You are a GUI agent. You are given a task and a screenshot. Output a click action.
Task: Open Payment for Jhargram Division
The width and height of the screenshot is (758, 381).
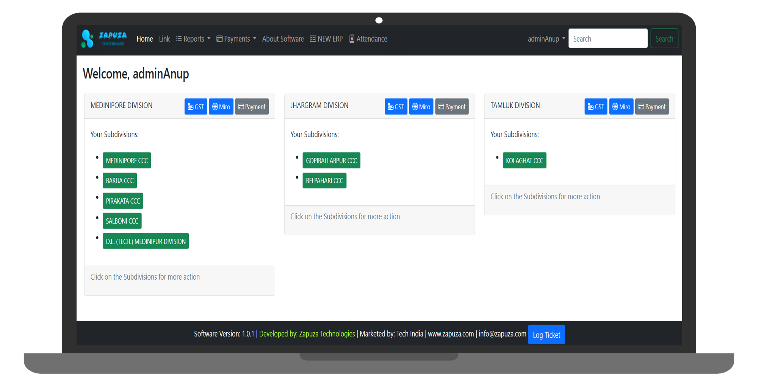452,107
